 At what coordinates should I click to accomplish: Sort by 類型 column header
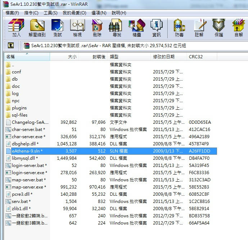(129, 56)
